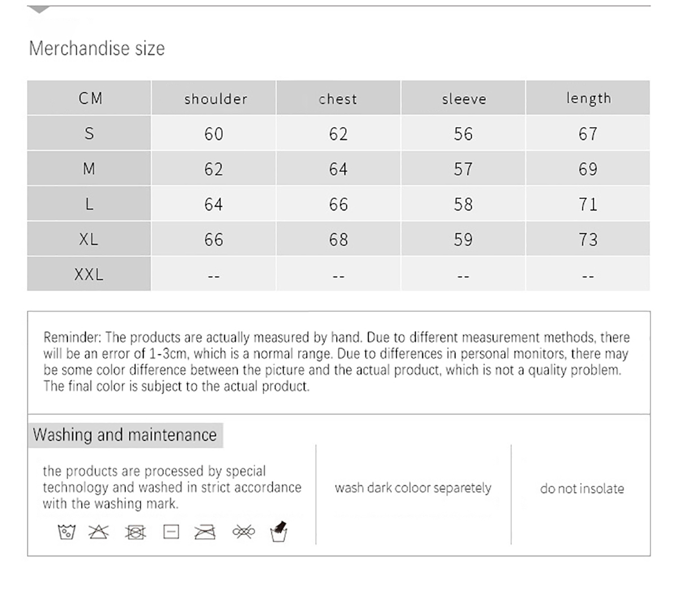Screen dimensions: 678x589
Task: Click the Merchandise size title
Action: (x=97, y=49)
